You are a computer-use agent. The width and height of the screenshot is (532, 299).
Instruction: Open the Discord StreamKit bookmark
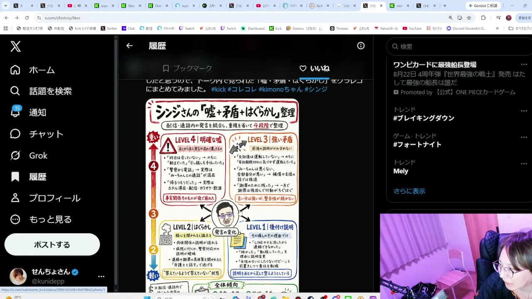point(466,29)
